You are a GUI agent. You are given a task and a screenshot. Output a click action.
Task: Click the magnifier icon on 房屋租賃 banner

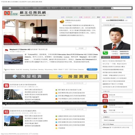pyautogui.click(x=15, y=76)
